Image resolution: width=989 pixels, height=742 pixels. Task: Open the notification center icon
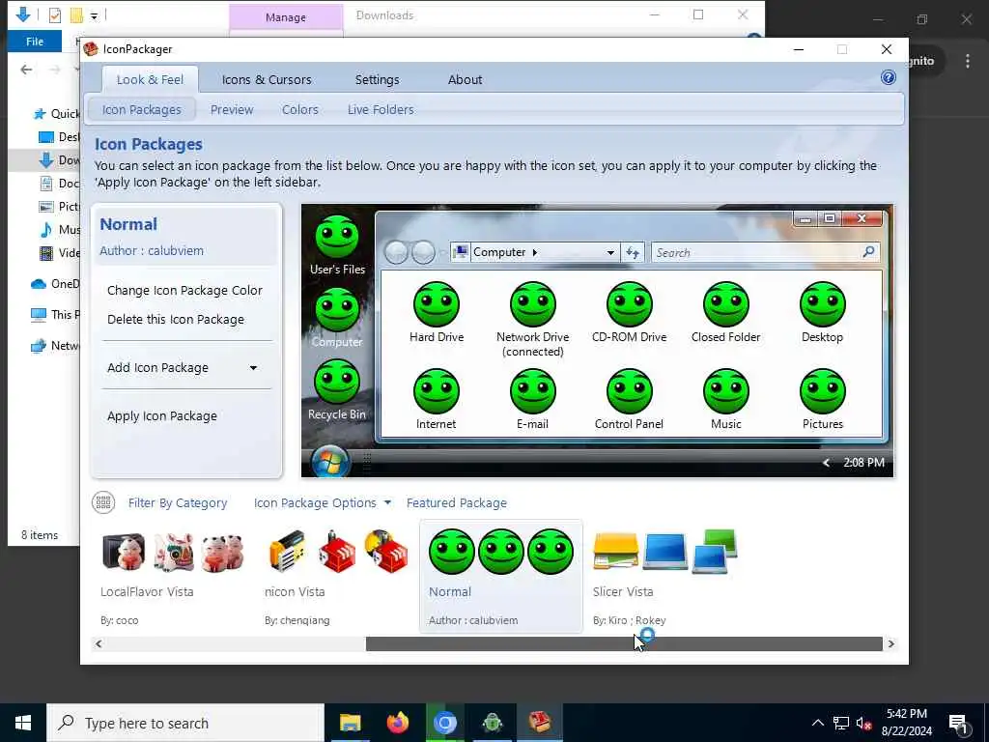pos(959,725)
